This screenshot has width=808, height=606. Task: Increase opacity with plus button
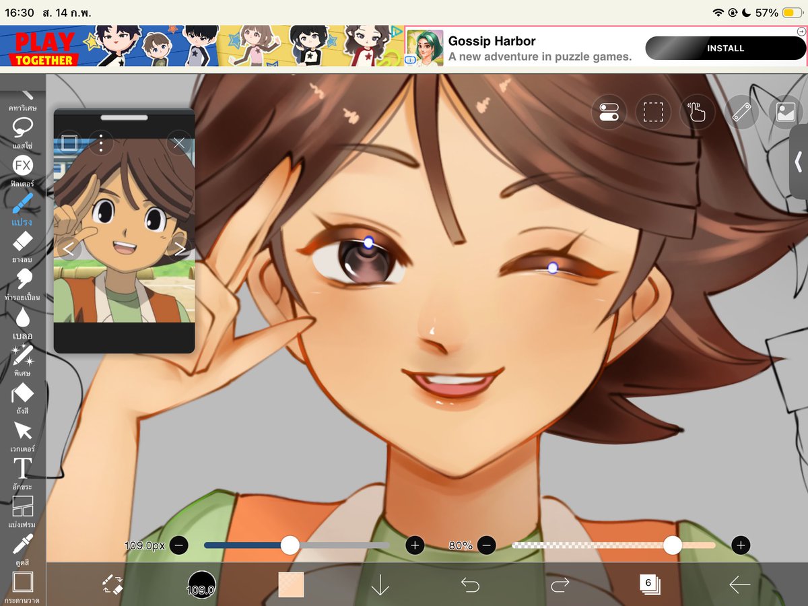click(x=741, y=545)
